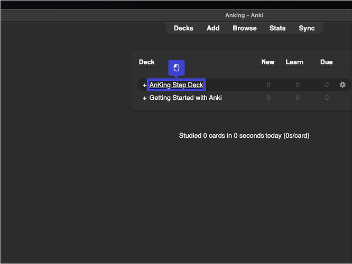Open Getting Started with Anki deck
Image resolution: width=352 pixels, height=264 pixels.
186,98
